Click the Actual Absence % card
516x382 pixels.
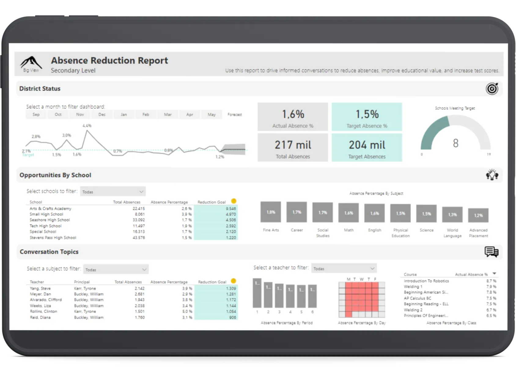(293, 117)
